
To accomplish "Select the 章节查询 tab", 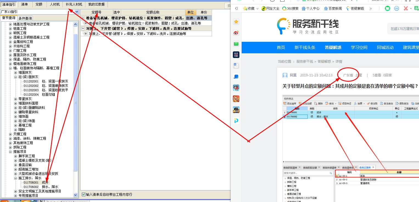I will 9,18.
